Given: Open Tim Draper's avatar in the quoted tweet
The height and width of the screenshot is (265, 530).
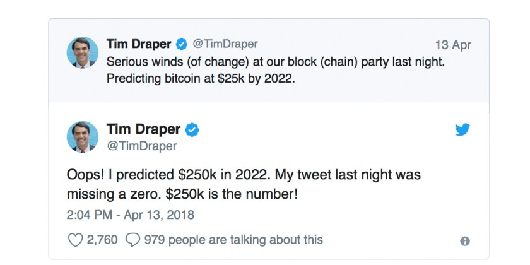Looking at the screenshot, I should pyautogui.click(x=83, y=52).
